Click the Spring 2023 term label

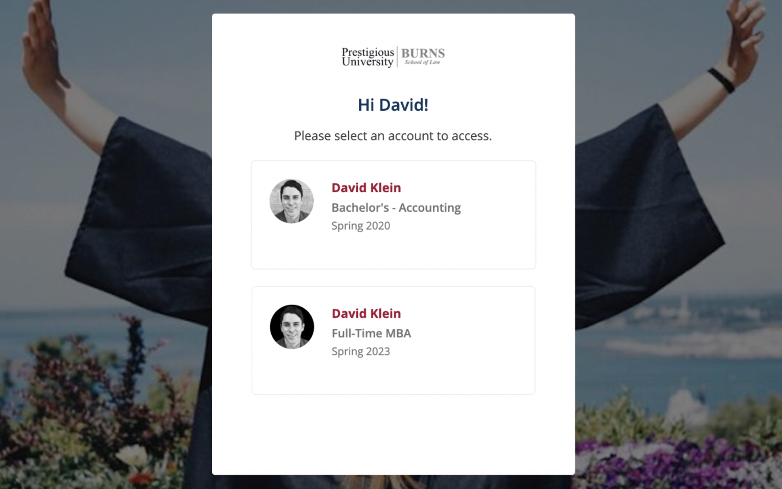pos(361,352)
